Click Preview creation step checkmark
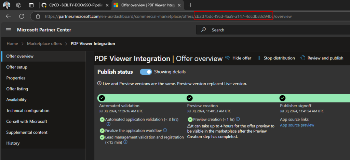The height and width of the screenshot is (160, 350). tap(189, 98)
